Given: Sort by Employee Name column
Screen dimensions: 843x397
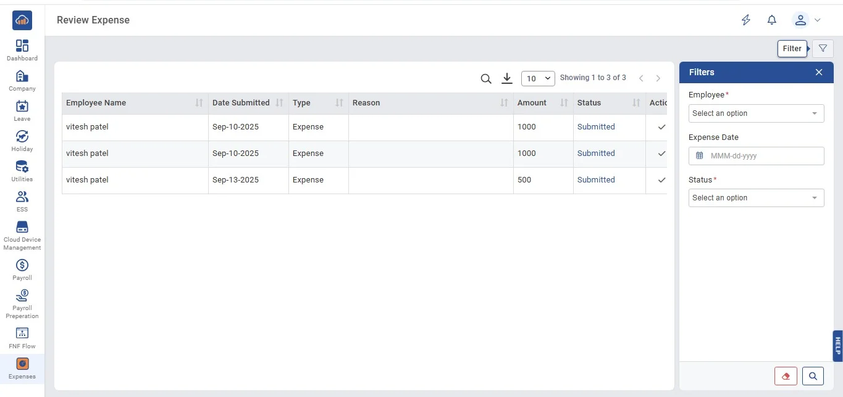Looking at the screenshot, I should tap(198, 103).
